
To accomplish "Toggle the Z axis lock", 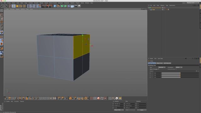I will coord(36,6).
